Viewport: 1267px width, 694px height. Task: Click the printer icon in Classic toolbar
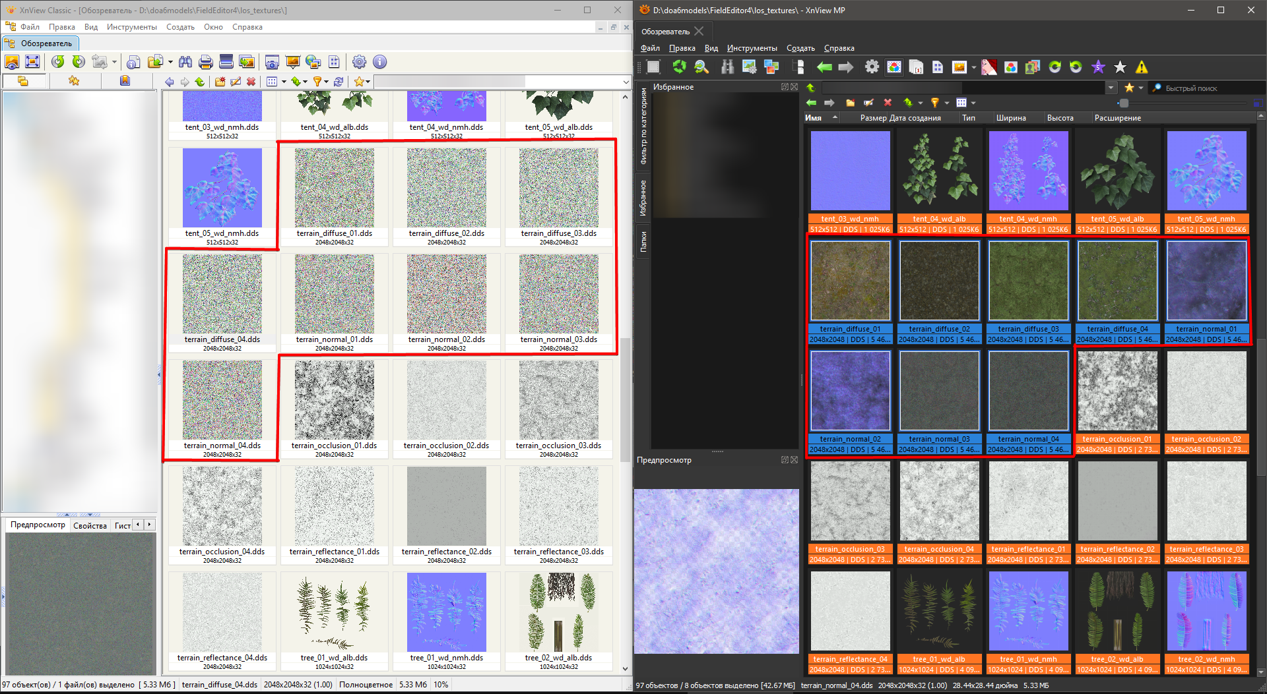[x=205, y=62]
